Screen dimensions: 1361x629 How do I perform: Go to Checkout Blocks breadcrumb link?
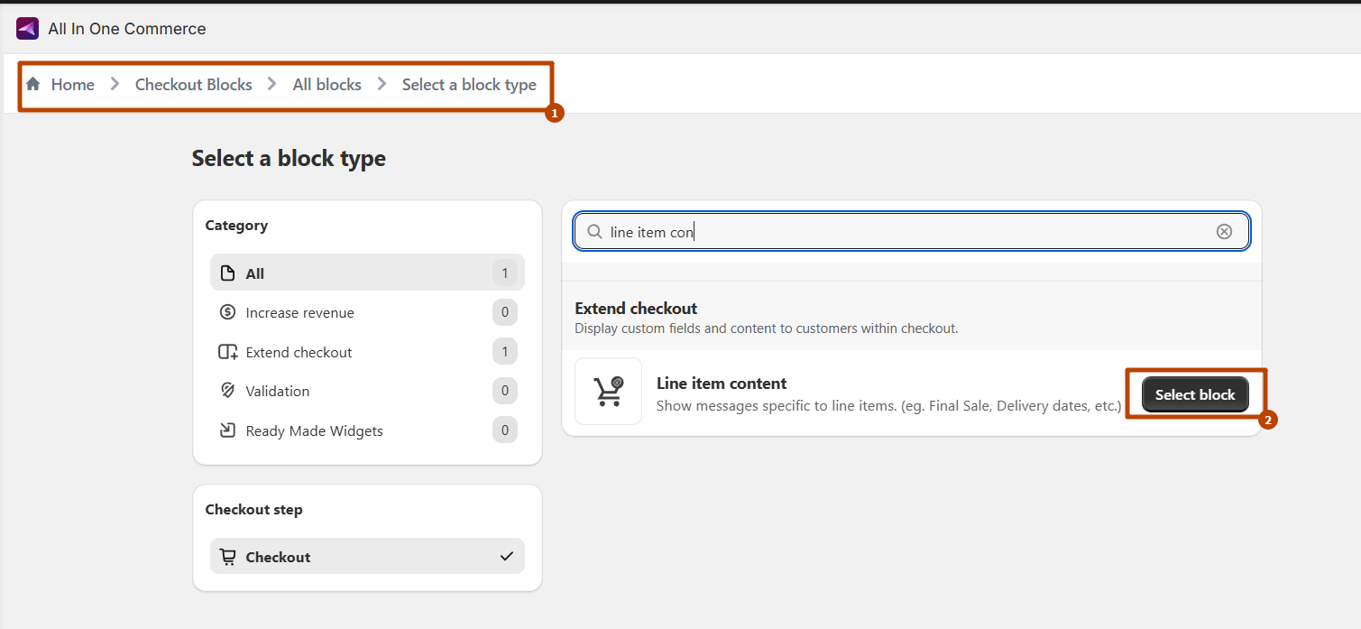click(193, 84)
